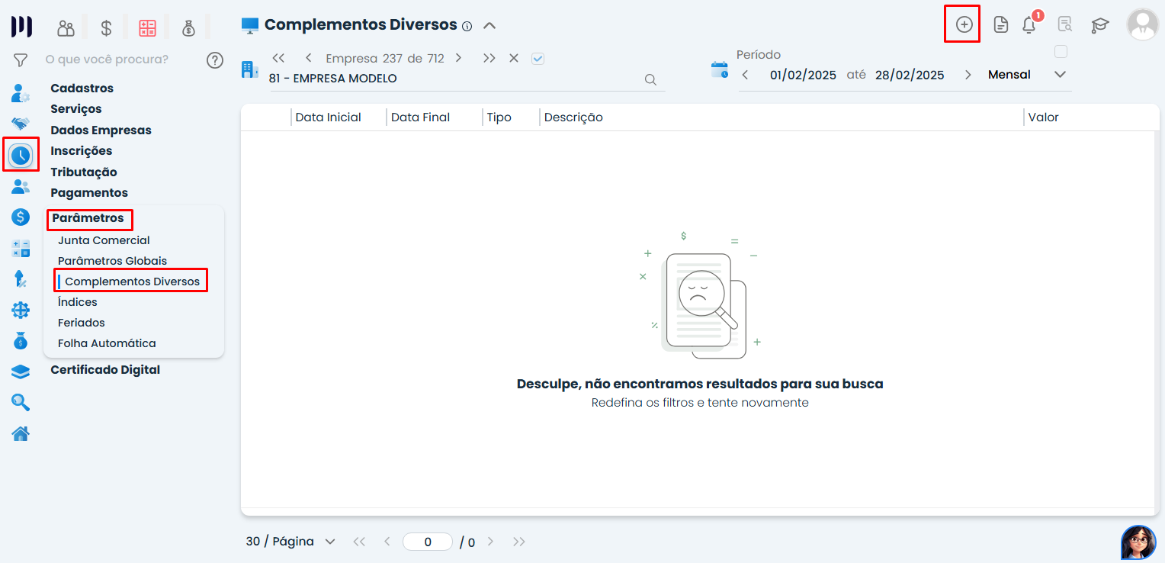Click the add new record plus icon
The image size is (1165, 563).
point(964,24)
